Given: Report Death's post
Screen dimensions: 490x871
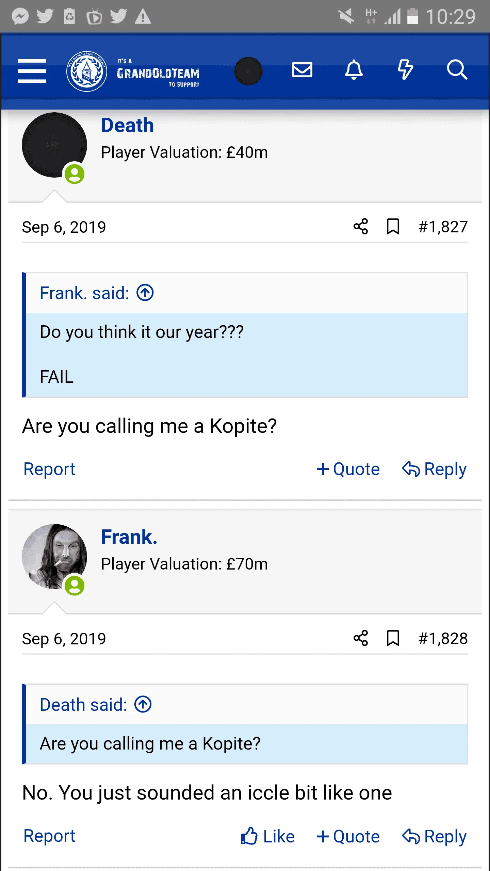Looking at the screenshot, I should click(49, 469).
